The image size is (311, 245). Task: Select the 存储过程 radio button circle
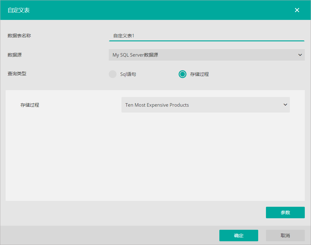click(182, 74)
